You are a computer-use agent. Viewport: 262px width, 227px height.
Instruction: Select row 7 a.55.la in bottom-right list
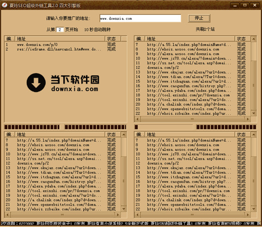coord(192,140)
